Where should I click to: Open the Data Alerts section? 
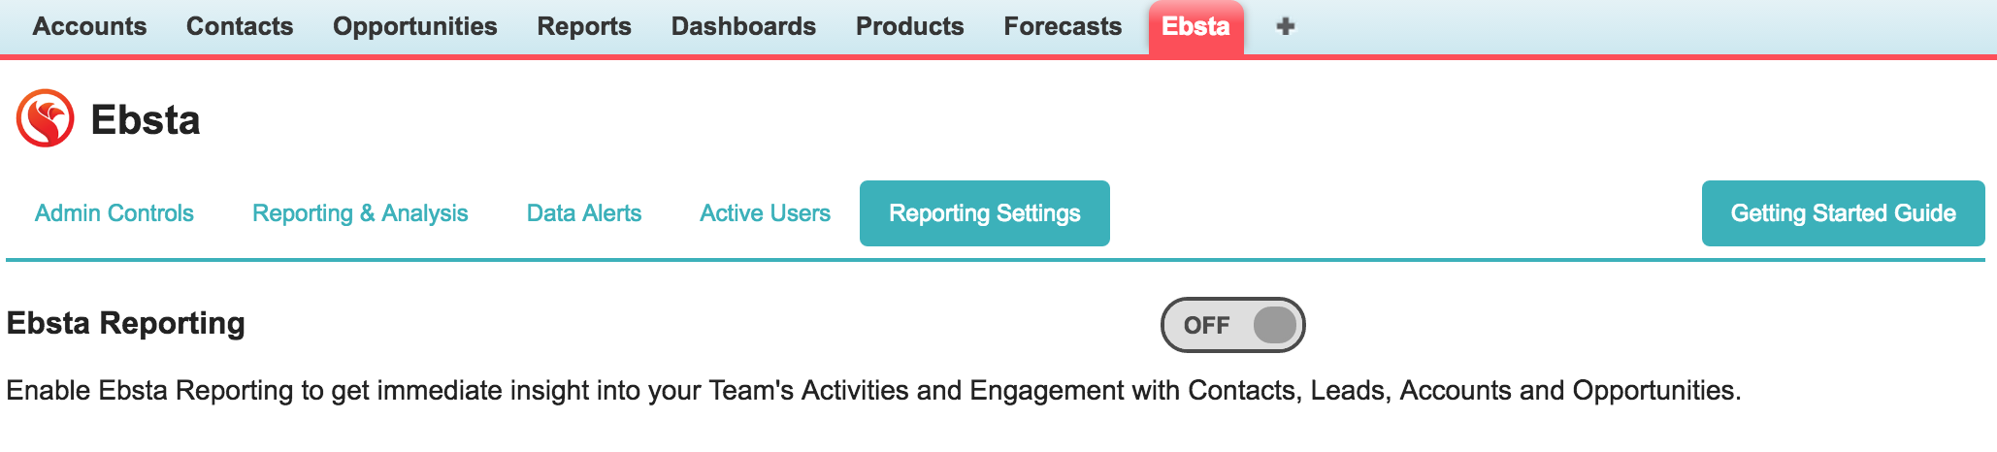tap(584, 213)
